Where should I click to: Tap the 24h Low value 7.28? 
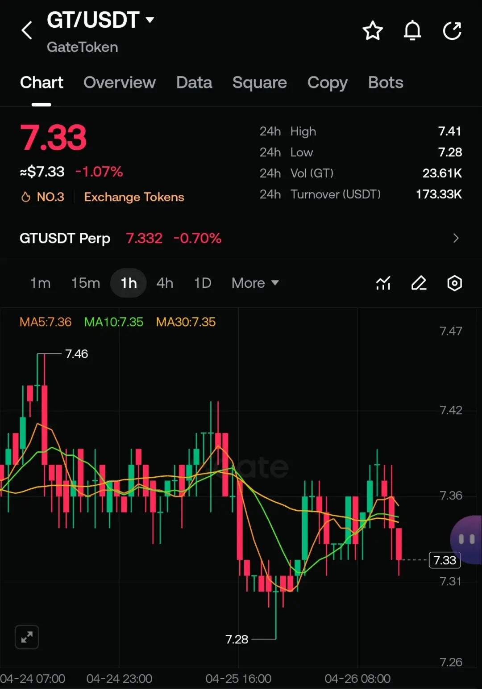[x=450, y=152]
